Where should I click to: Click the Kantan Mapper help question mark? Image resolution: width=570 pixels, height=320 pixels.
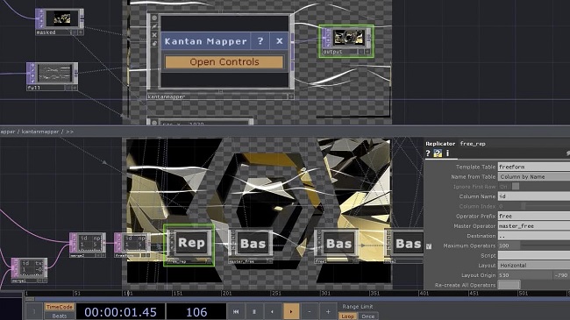click(260, 41)
